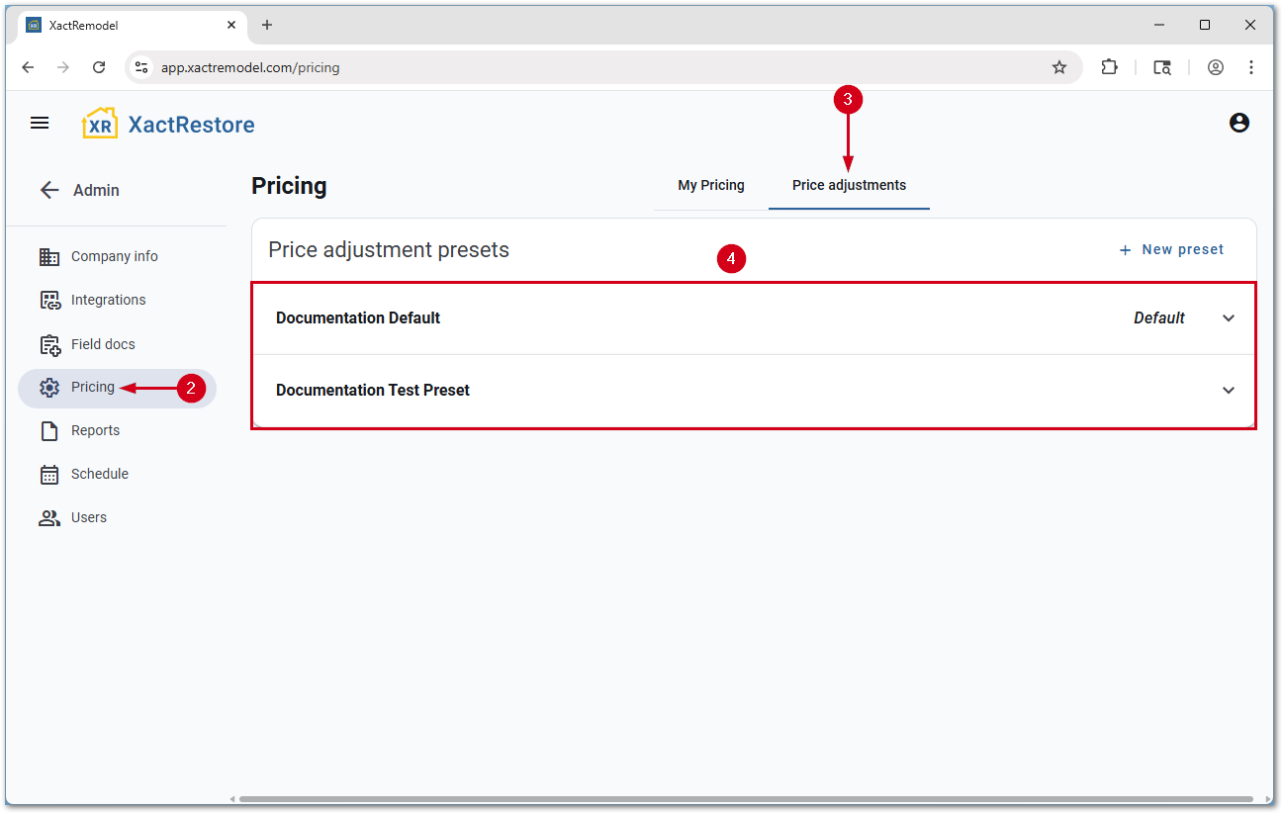This screenshot has width=1283, height=814.
Task: Open the Users admin page
Action: (88, 517)
